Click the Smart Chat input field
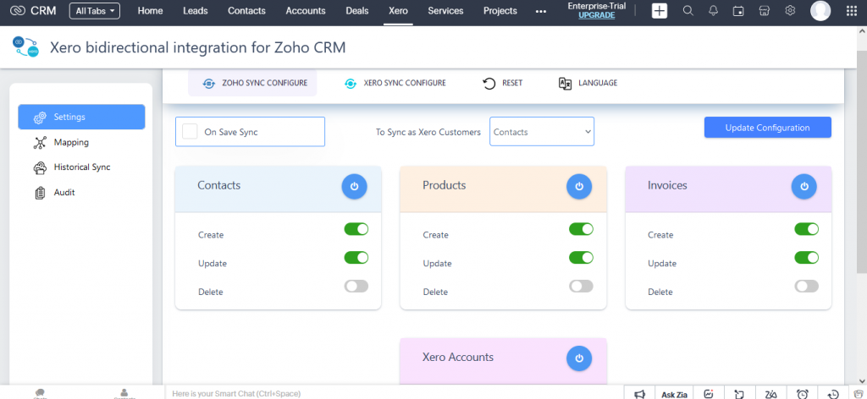This screenshot has width=867, height=399. (x=395, y=393)
